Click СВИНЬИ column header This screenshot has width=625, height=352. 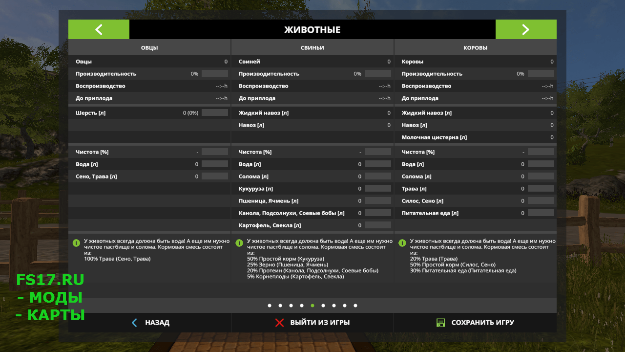click(312, 47)
